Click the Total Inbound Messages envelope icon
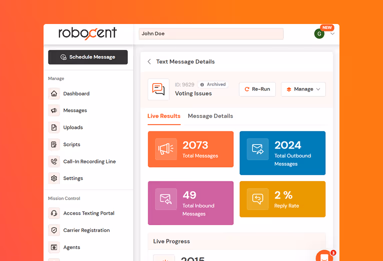The image size is (383, 261). [x=166, y=199]
